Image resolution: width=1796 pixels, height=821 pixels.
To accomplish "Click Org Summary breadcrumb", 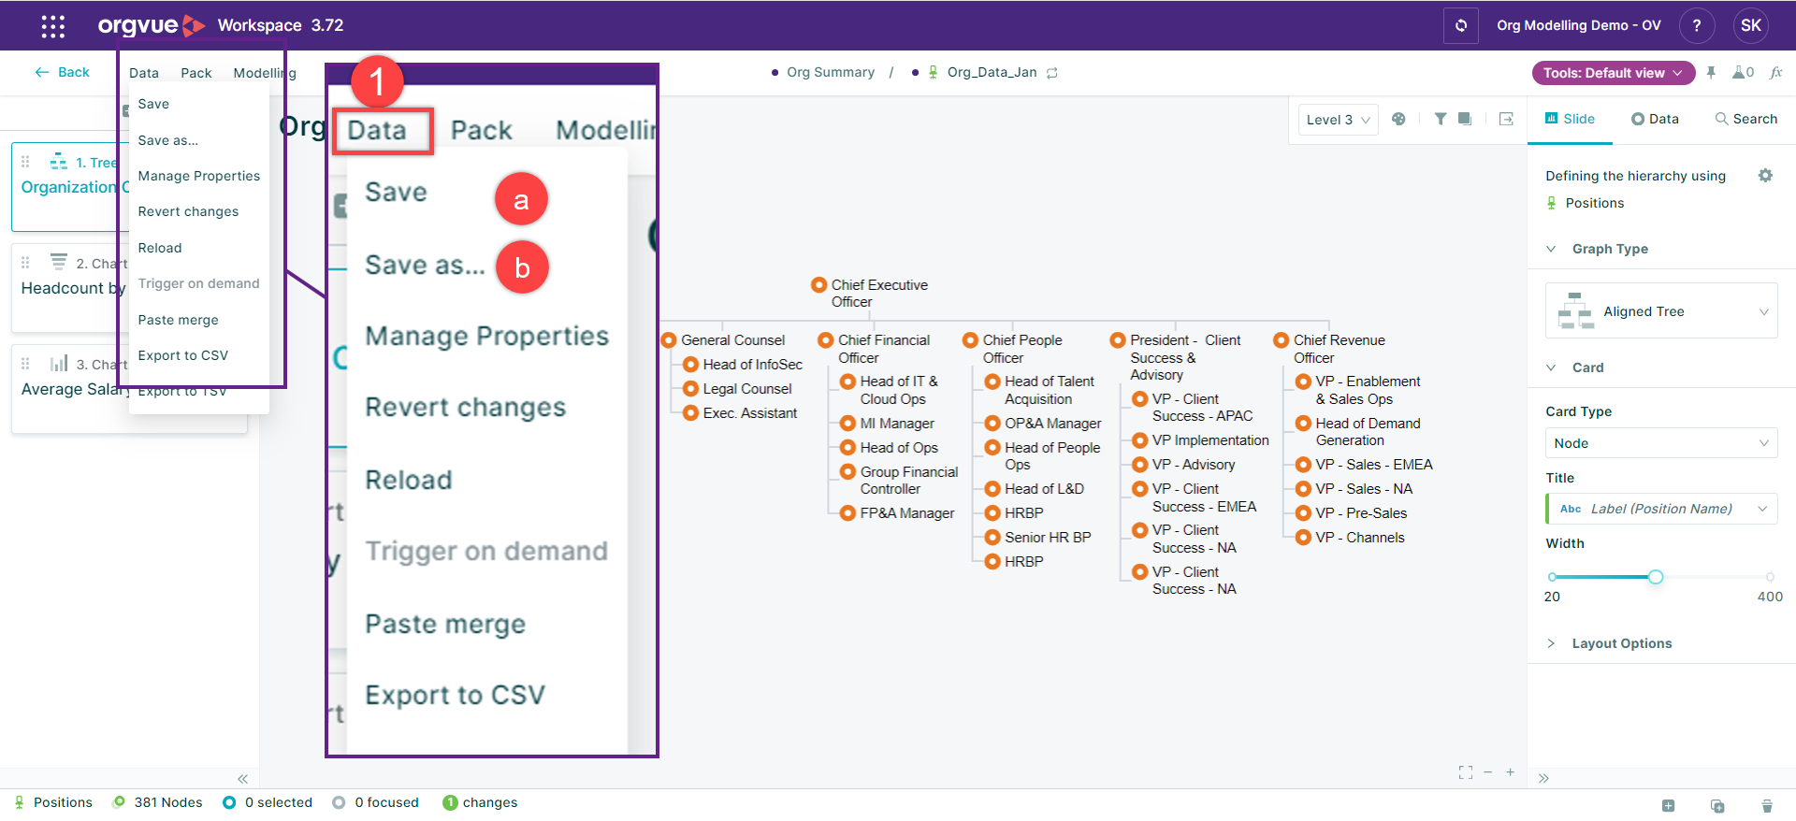I will click(830, 72).
